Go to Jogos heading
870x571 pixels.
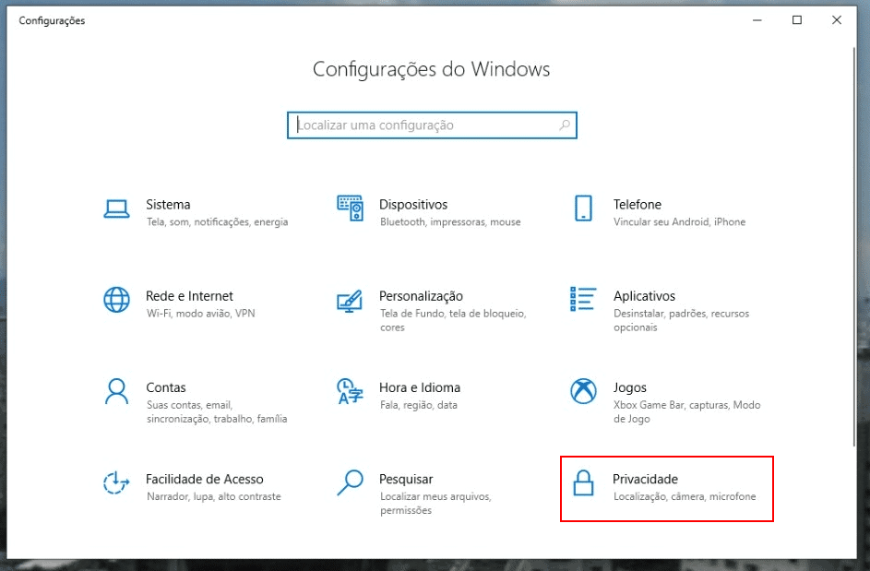pyautogui.click(x=630, y=387)
